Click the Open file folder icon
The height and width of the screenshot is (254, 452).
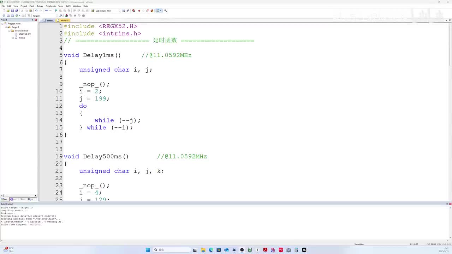click(8, 11)
